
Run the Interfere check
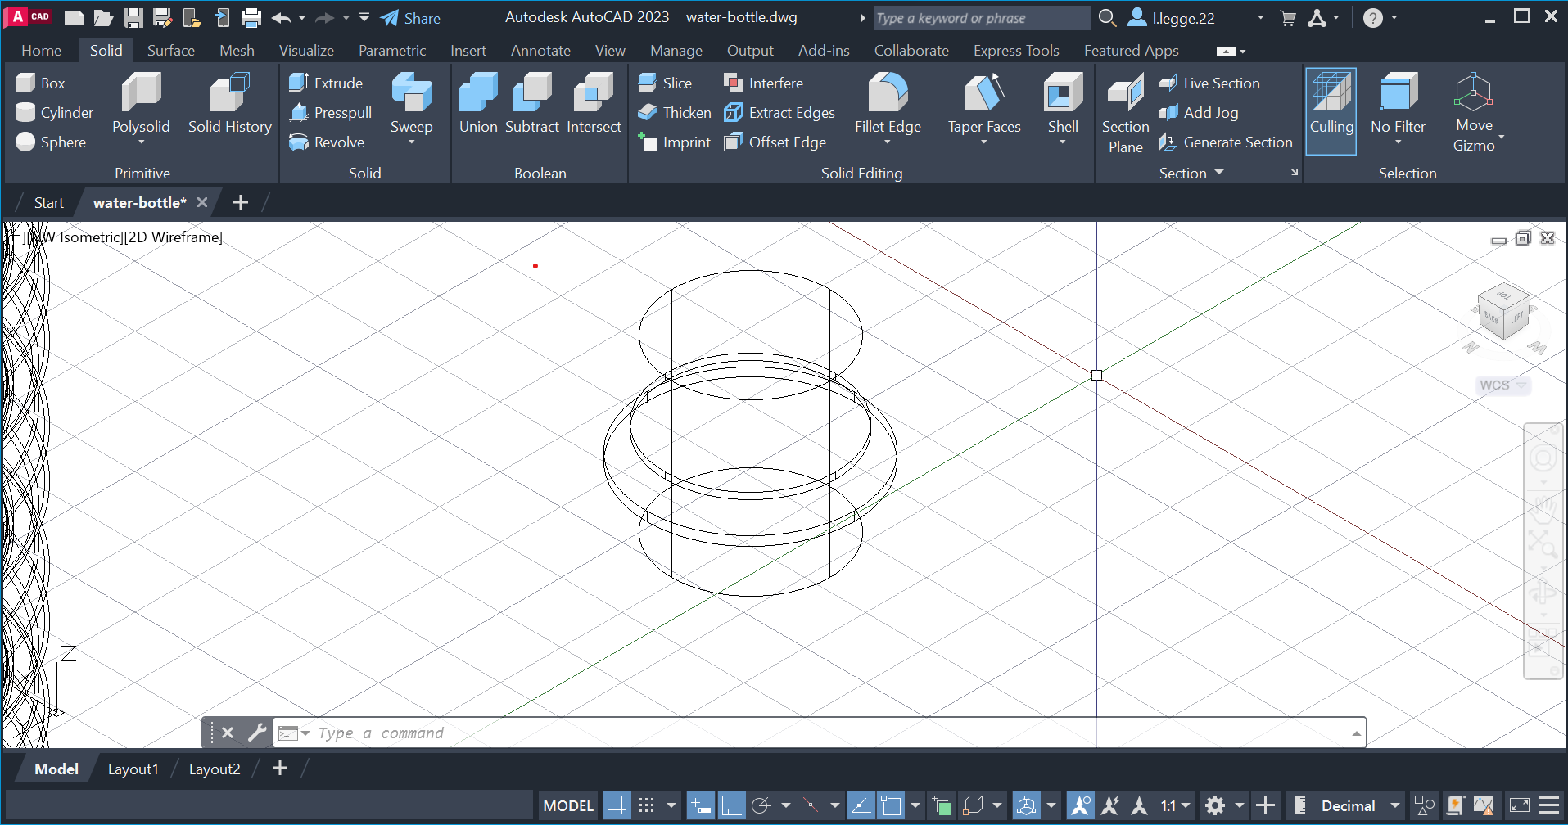pyautogui.click(x=763, y=83)
